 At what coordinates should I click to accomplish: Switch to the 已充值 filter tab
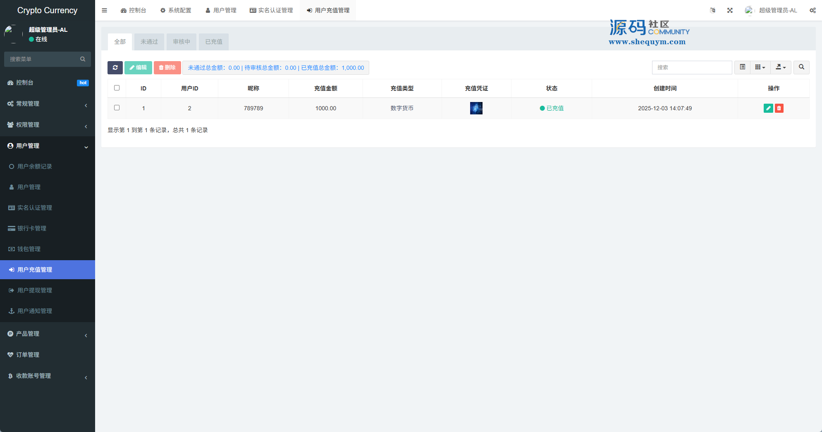pyautogui.click(x=214, y=42)
